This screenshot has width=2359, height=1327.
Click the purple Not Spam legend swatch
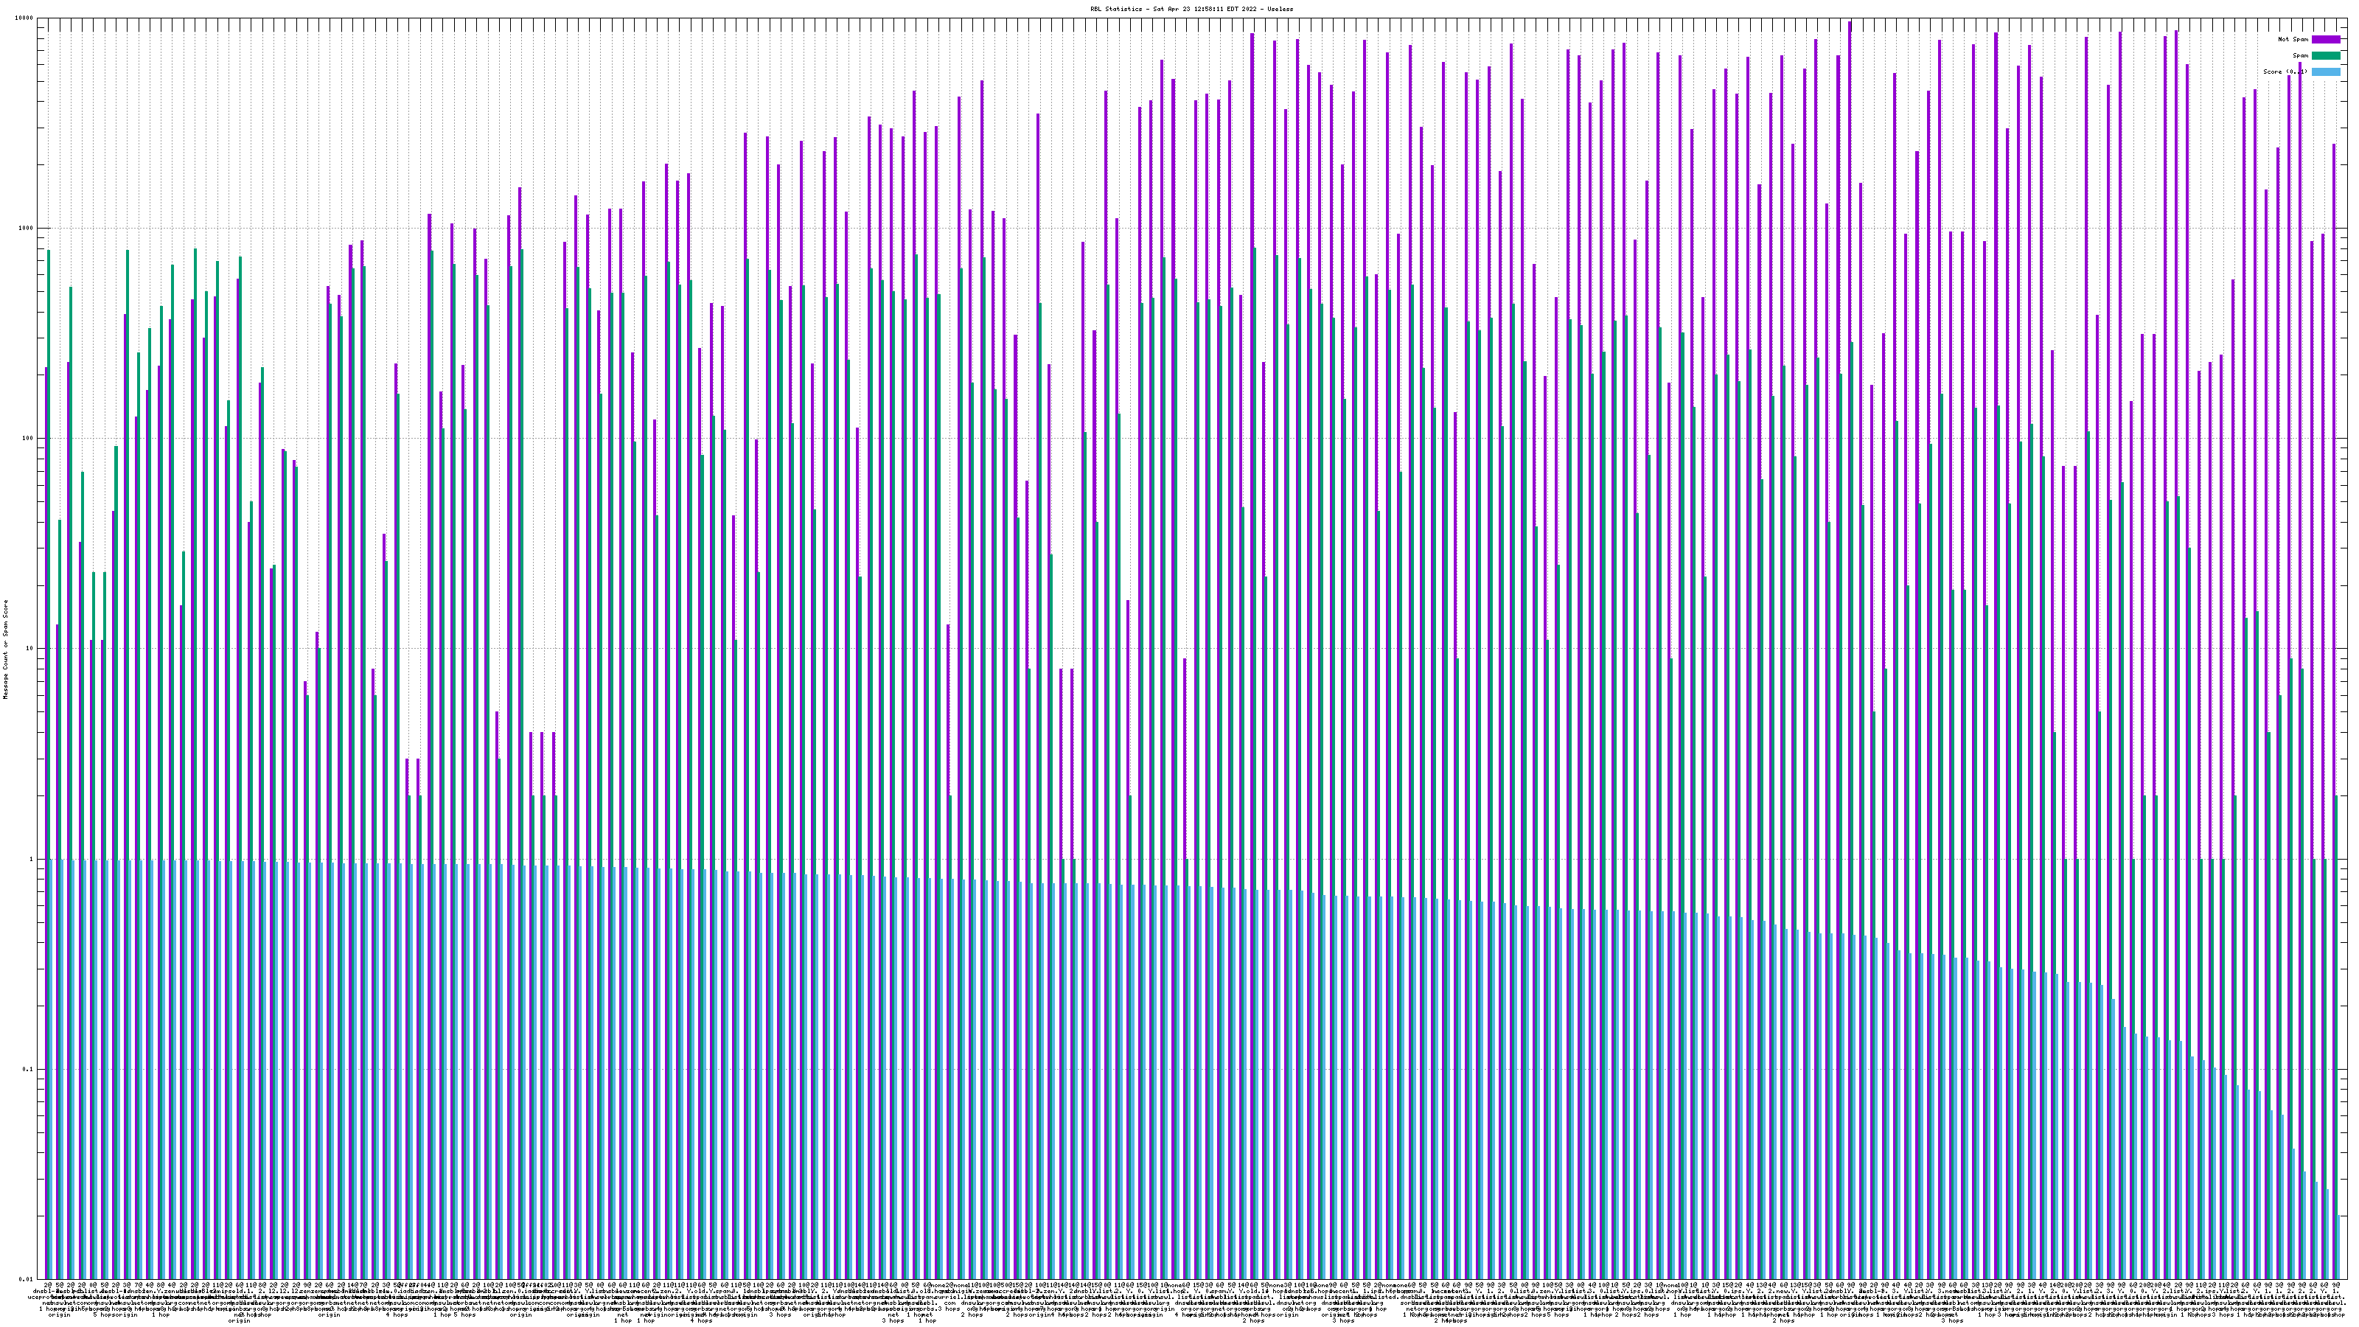pyautogui.click(x=2325, y=39)
